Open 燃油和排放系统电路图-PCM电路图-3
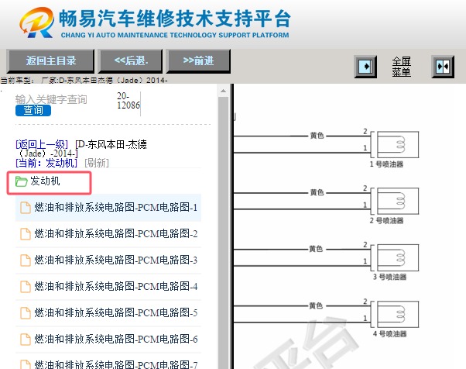The width and height of the screenshot is (466, 369). click(x=108, y=260)
